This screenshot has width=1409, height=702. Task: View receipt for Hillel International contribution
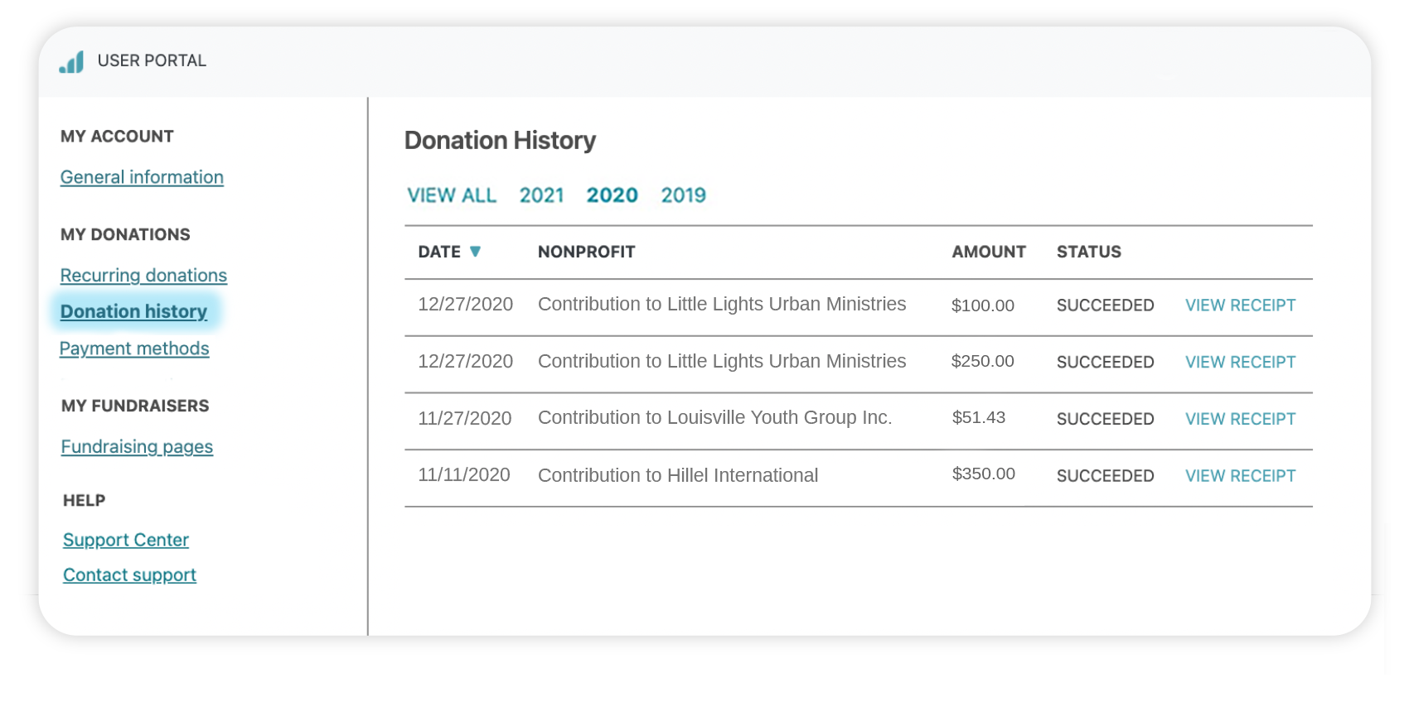tap(1240, 476)
